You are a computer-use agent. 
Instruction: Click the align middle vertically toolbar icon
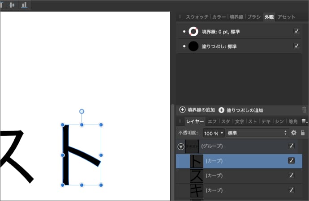12,4
